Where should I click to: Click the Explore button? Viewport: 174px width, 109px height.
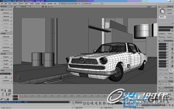click(162, 34)
